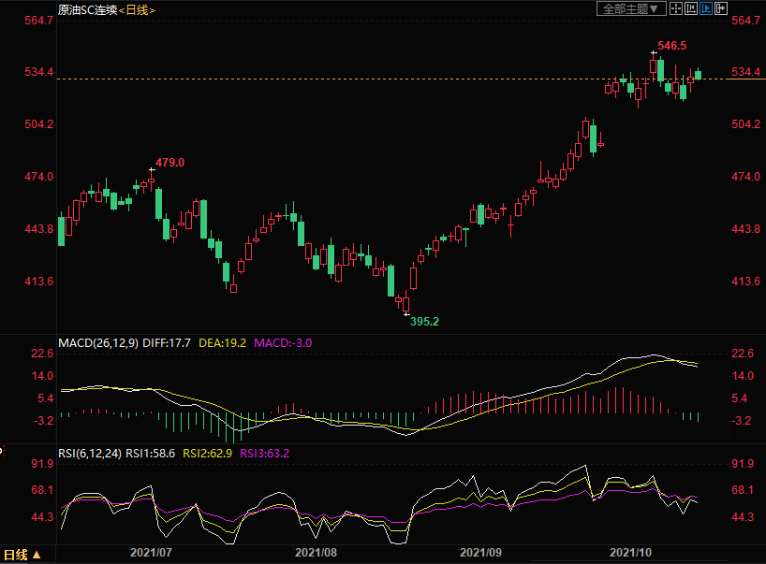Click the panel export arrow icon
766x564 pixels.
pyautogui.click(x=720, y=8)
